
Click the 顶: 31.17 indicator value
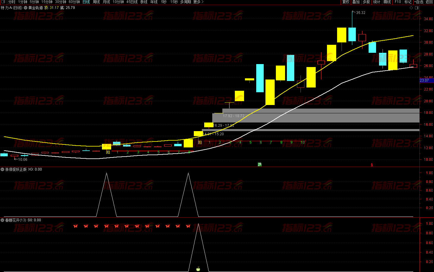pyautogui.click(x=51, y=8)
